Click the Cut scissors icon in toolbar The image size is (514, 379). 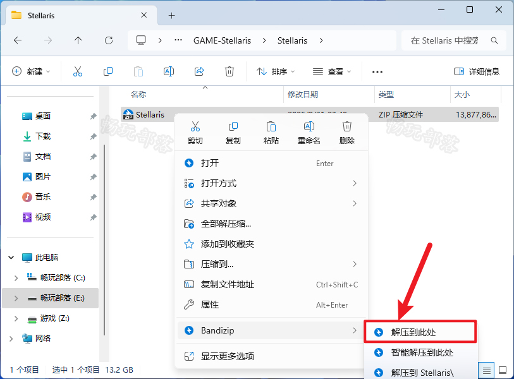click(78, 71)
